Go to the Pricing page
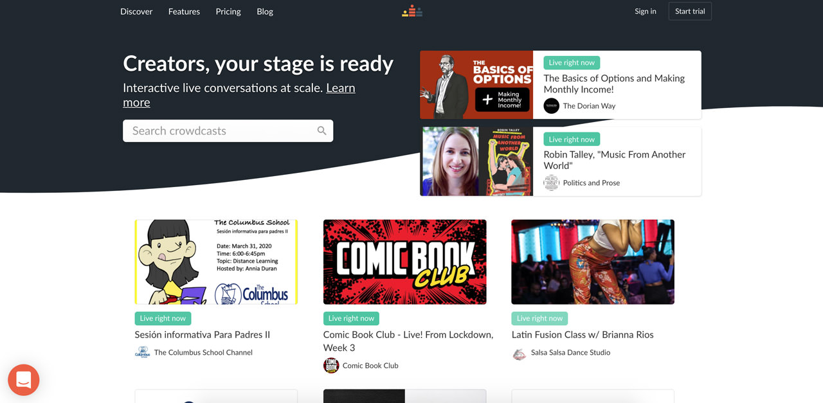Image resolution: width=823 pixels, height=403 pixels. (228, 12)
